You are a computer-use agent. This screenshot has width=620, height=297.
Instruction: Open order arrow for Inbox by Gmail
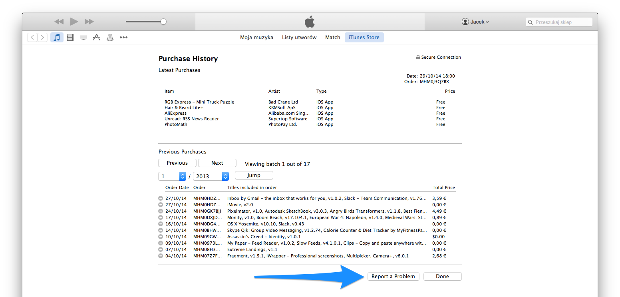click(161, 198)
